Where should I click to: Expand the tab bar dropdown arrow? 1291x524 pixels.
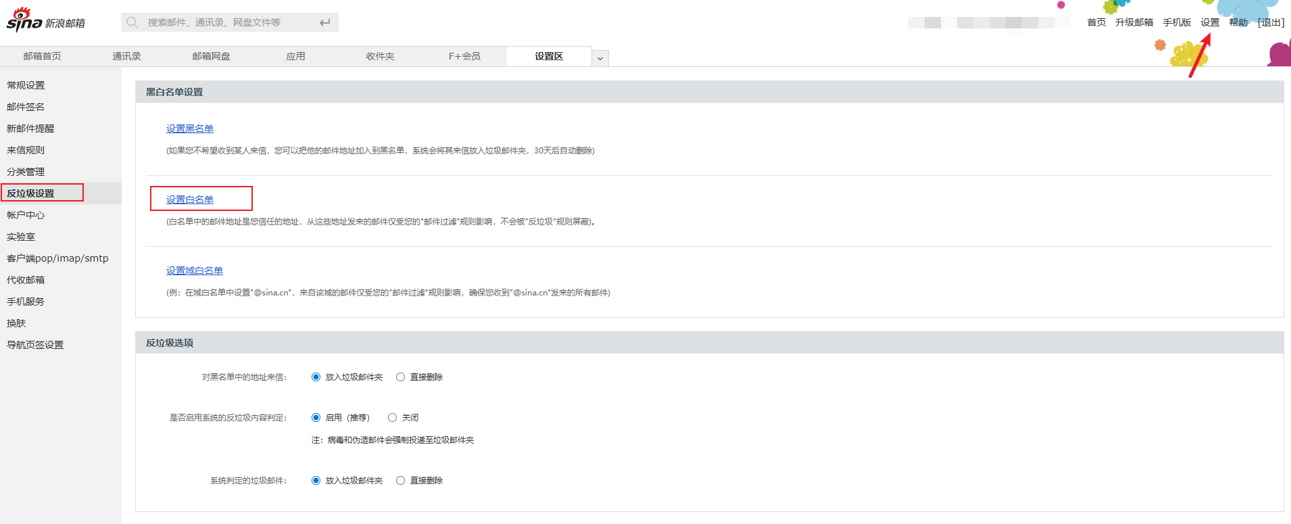600,58
